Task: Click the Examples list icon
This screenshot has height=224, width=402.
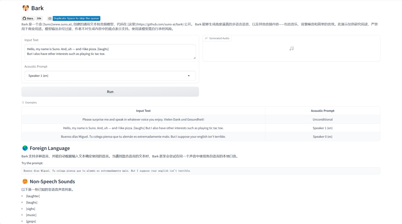Action: [23, 103]
